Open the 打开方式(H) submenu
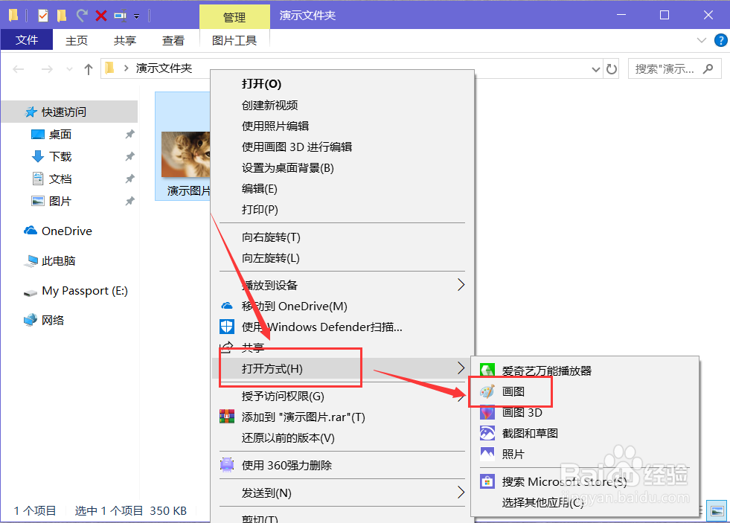The image size is (730, 523). (x=342, y=368)
